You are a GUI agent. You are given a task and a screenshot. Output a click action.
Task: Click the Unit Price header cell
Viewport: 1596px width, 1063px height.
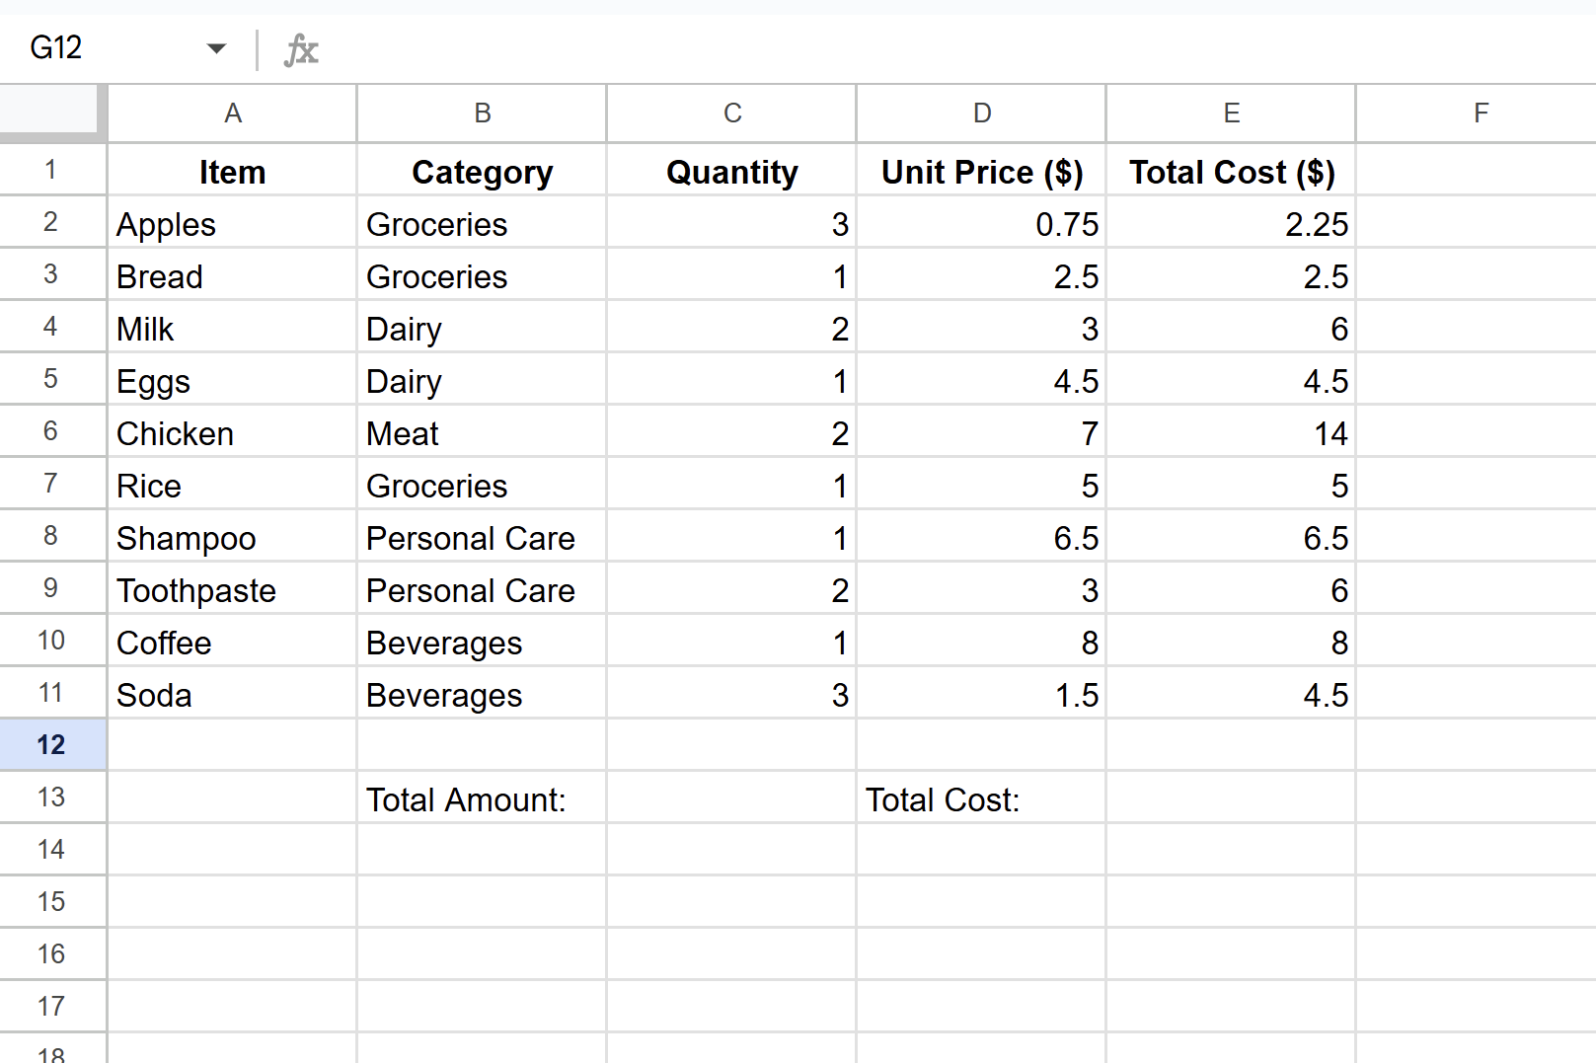pyautogui.click(x=981, y=171)
